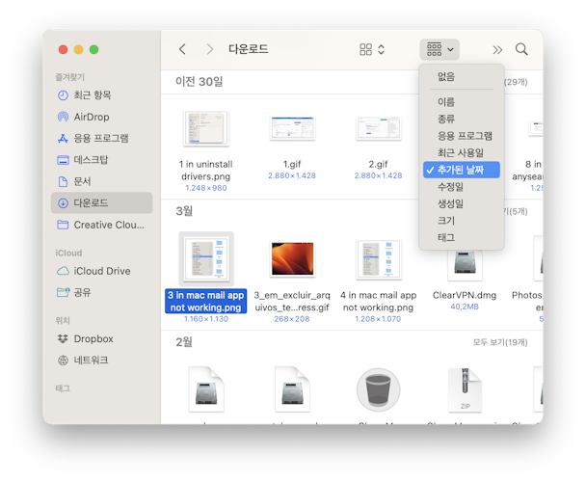This screenshot has width=586, height=481.
Task: Select 1 in uninstall drivers.png thumbnail
Action: coord(206,128)
